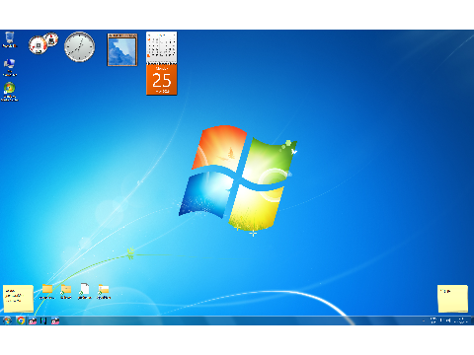This screenshot has height=355, width=474.
Task: Select the Recycle Bin desktop icon
Action: pos(10,39)
